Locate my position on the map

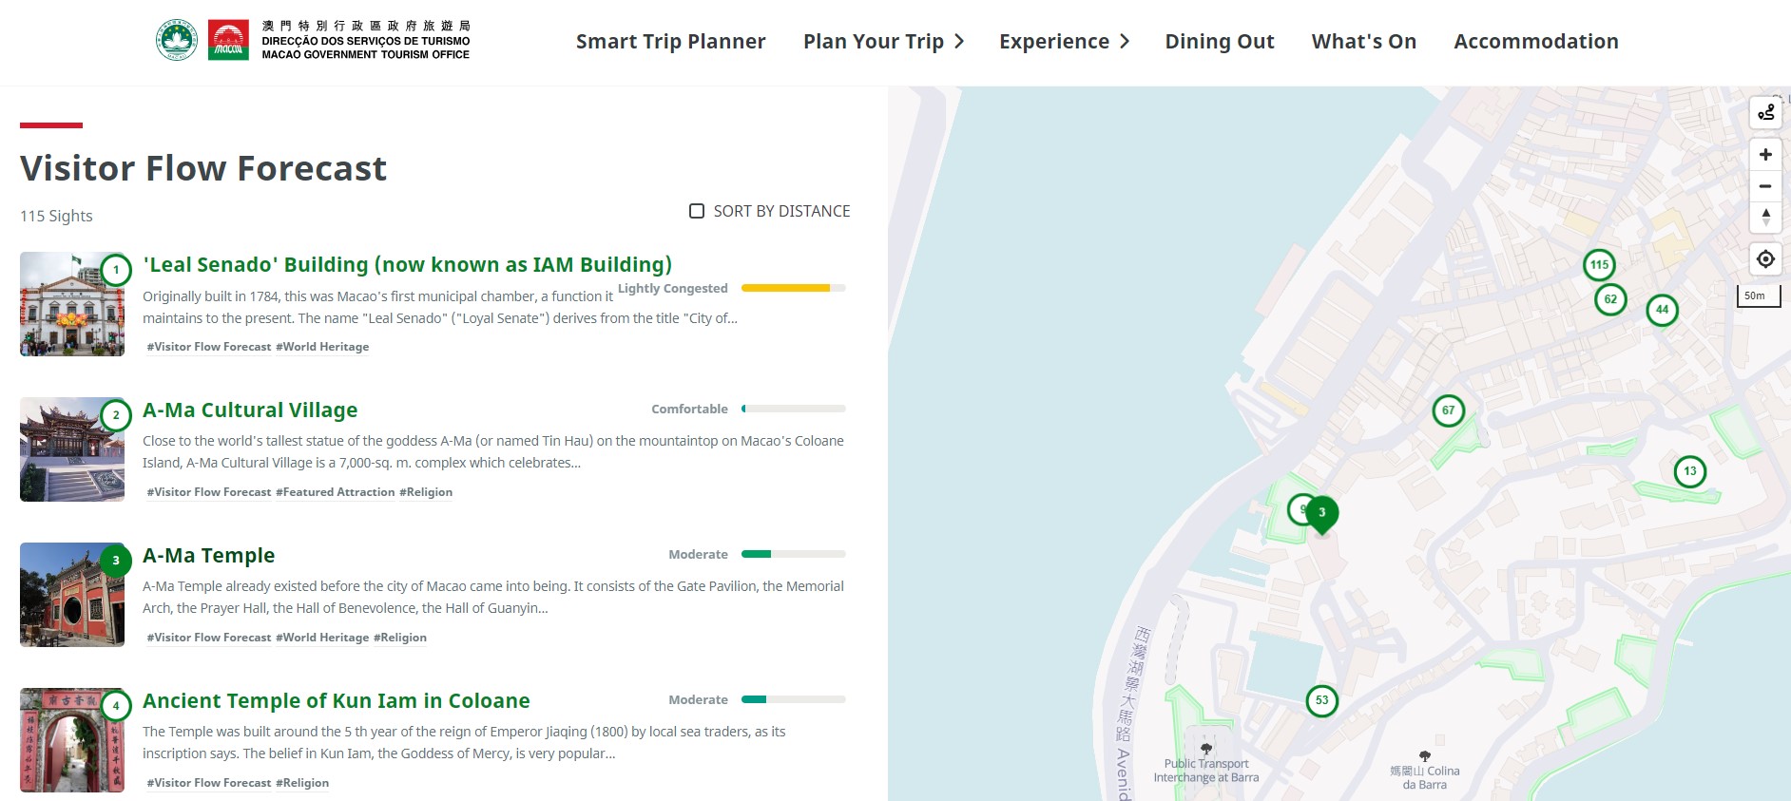point(1765,258)
